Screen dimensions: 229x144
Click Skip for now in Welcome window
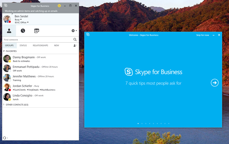point(203,35)
